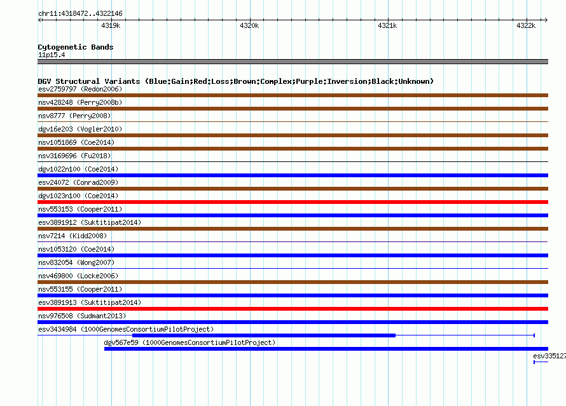Open variant nsv7214 (Kidd2008) label

(x=72, y=236)
